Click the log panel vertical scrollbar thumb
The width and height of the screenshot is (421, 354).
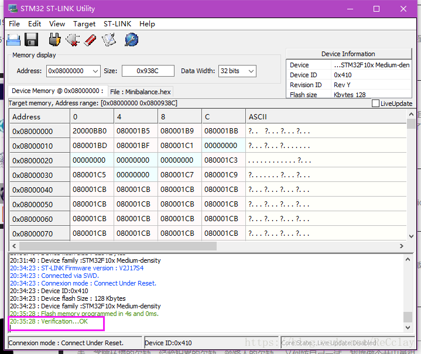pyautogui.click(x=408, y=317)
